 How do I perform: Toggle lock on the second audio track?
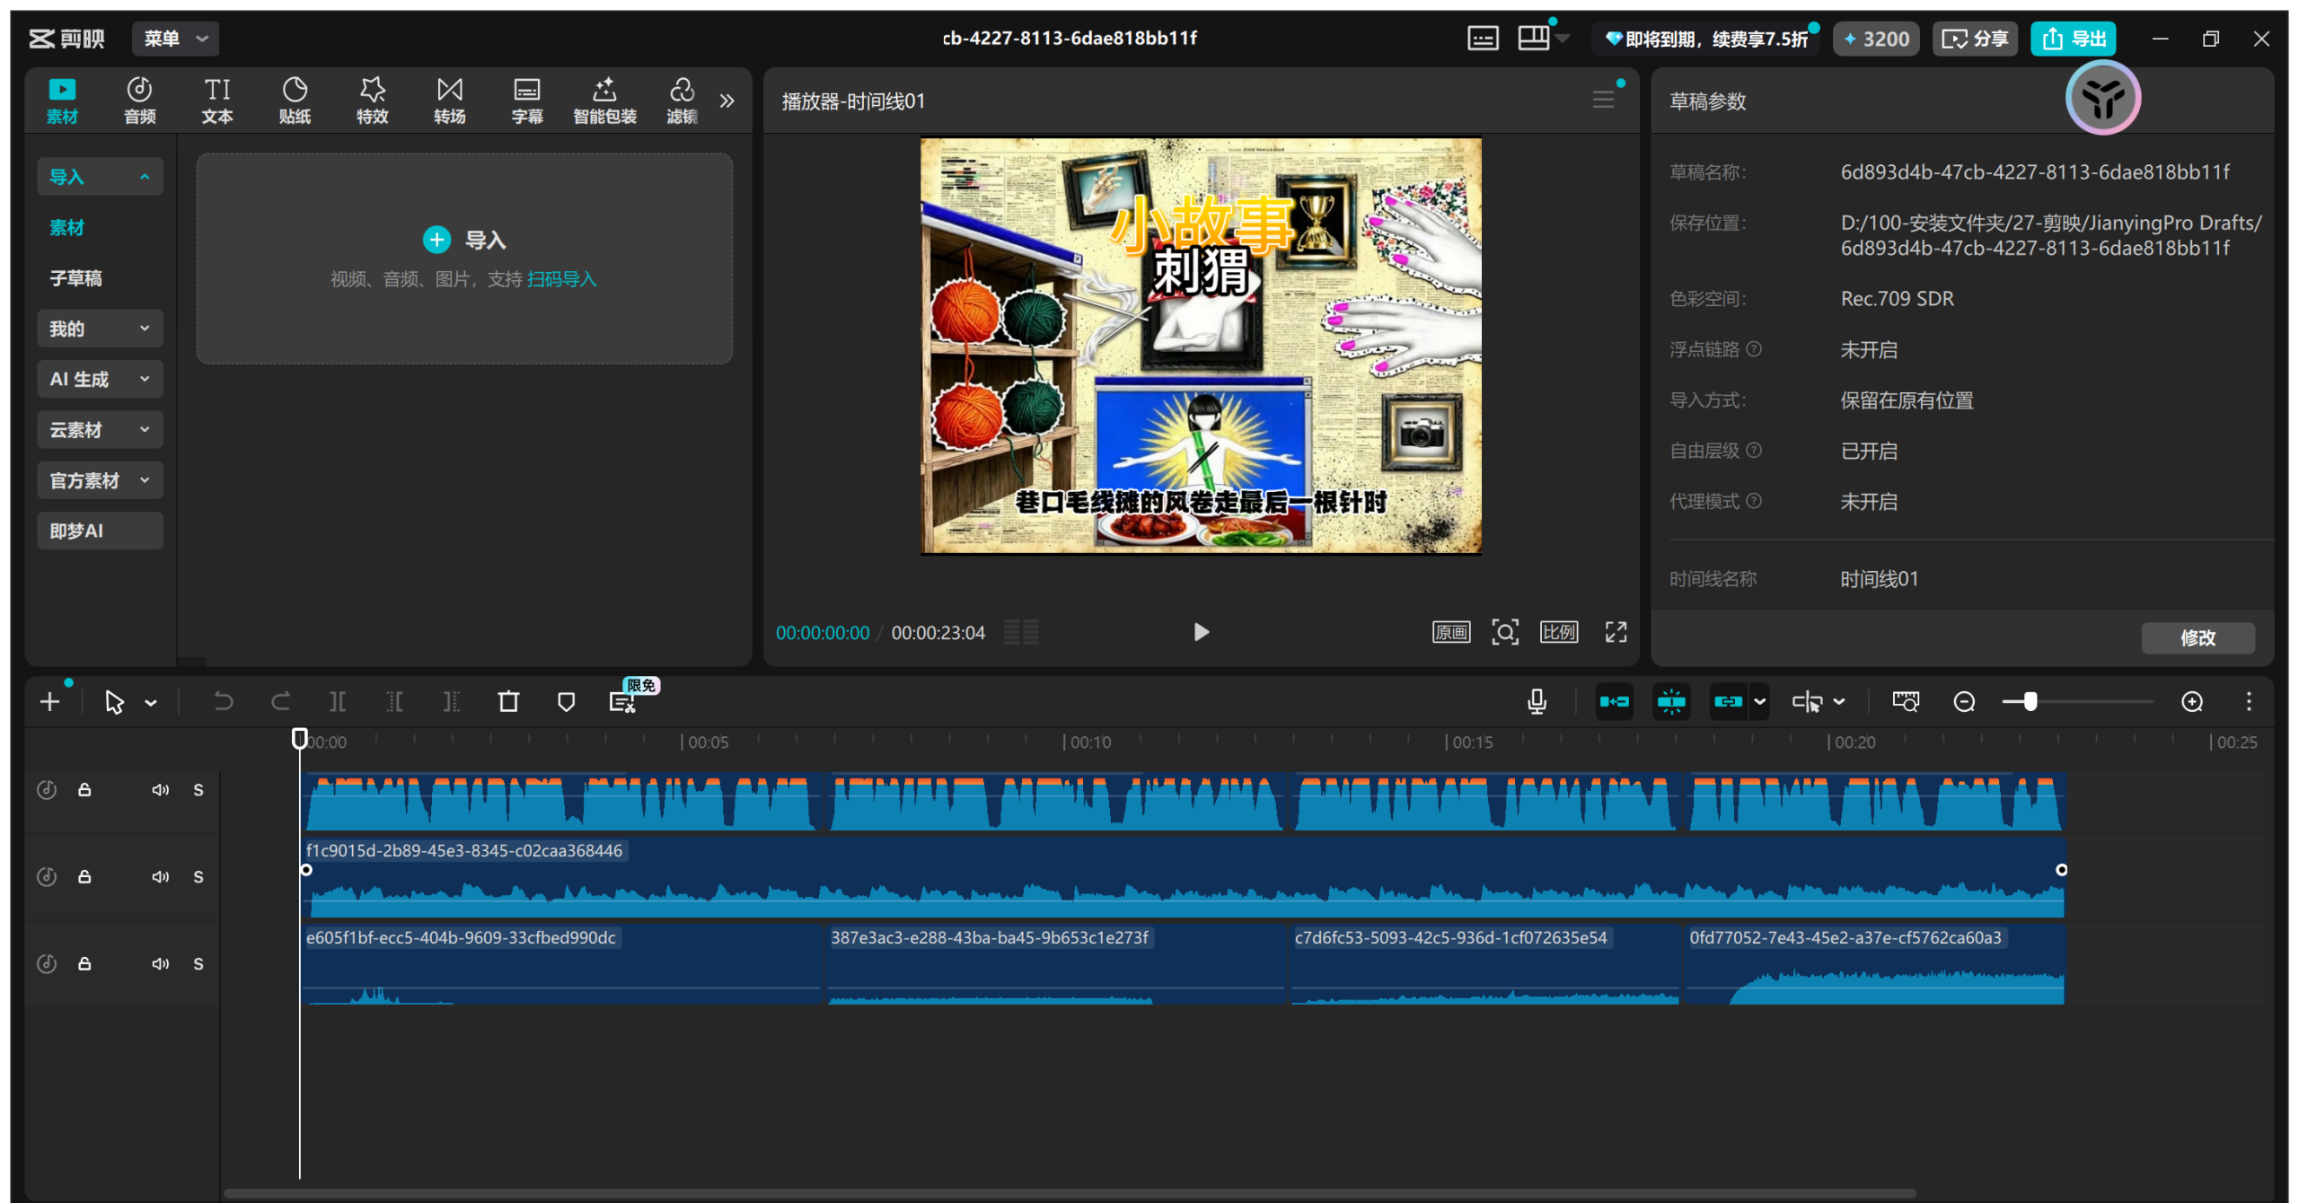coord(84,877)
